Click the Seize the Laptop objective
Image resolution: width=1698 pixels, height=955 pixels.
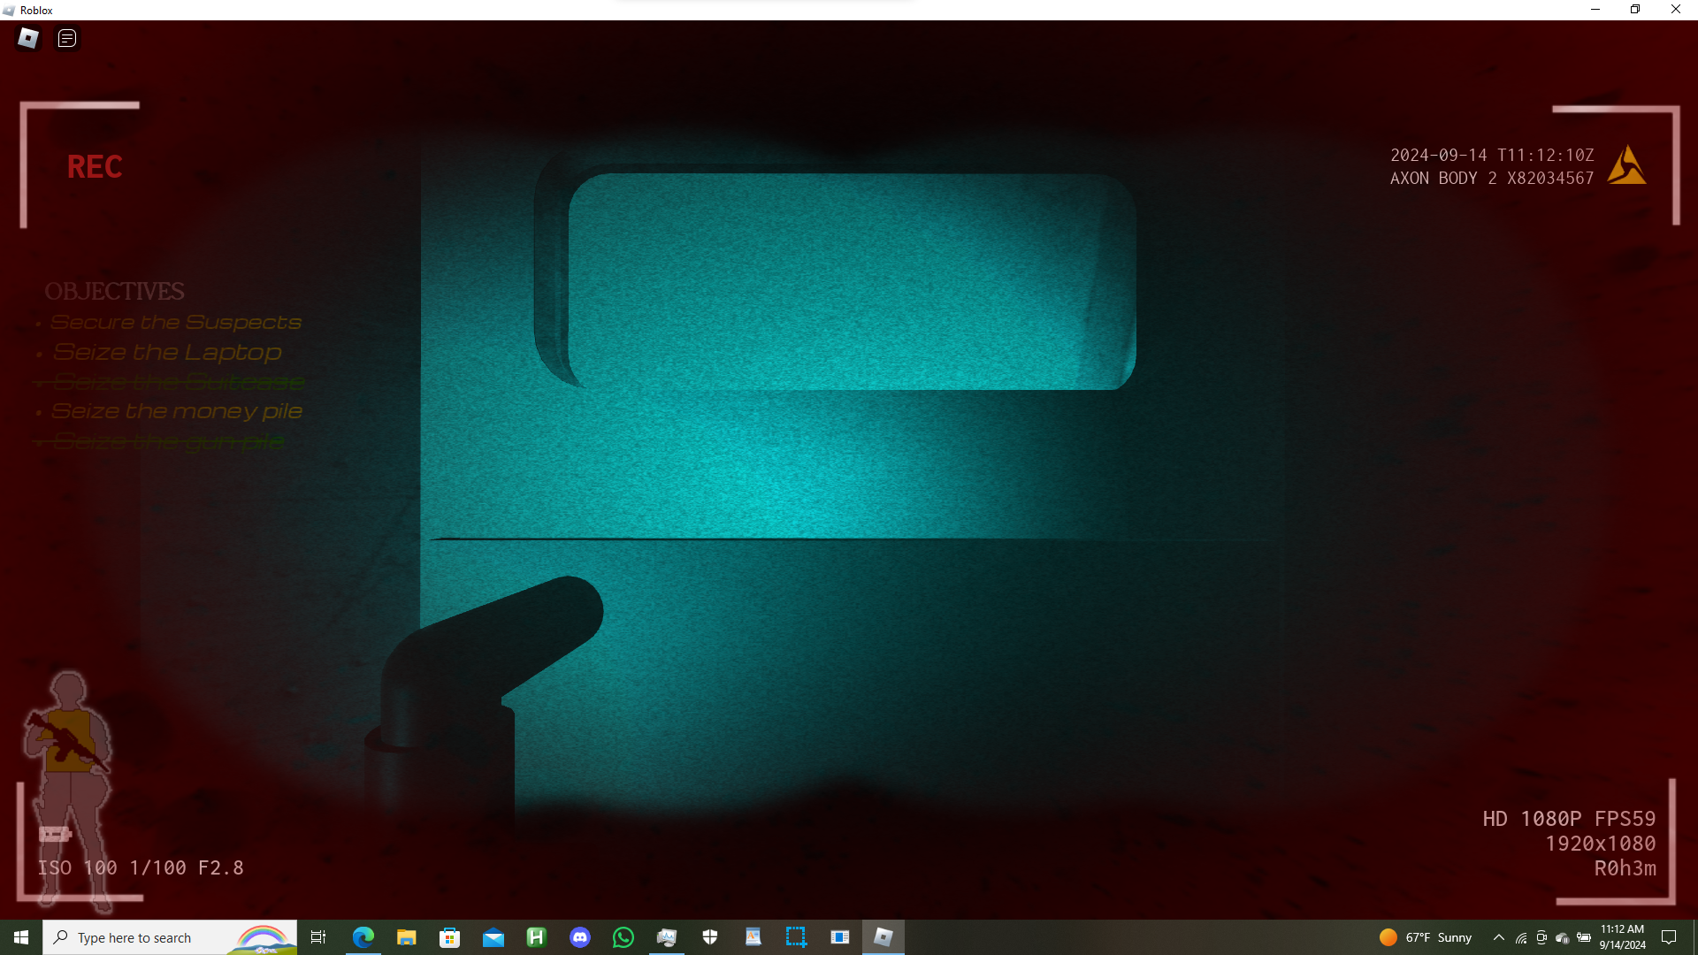tap(167, 353)
